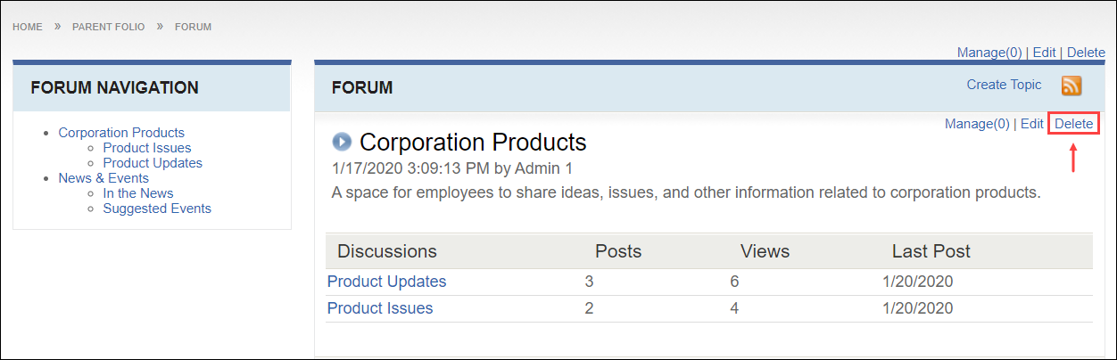Open Product Updates discussion in the table
This screenshot has height=360, width=1117.
(x=386, y=282)
